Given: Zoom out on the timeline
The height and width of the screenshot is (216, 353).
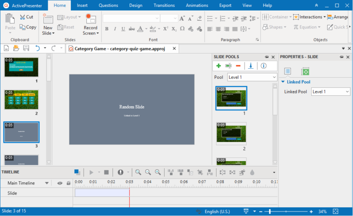Looking at the screenshot, I should tap(148, 172).
